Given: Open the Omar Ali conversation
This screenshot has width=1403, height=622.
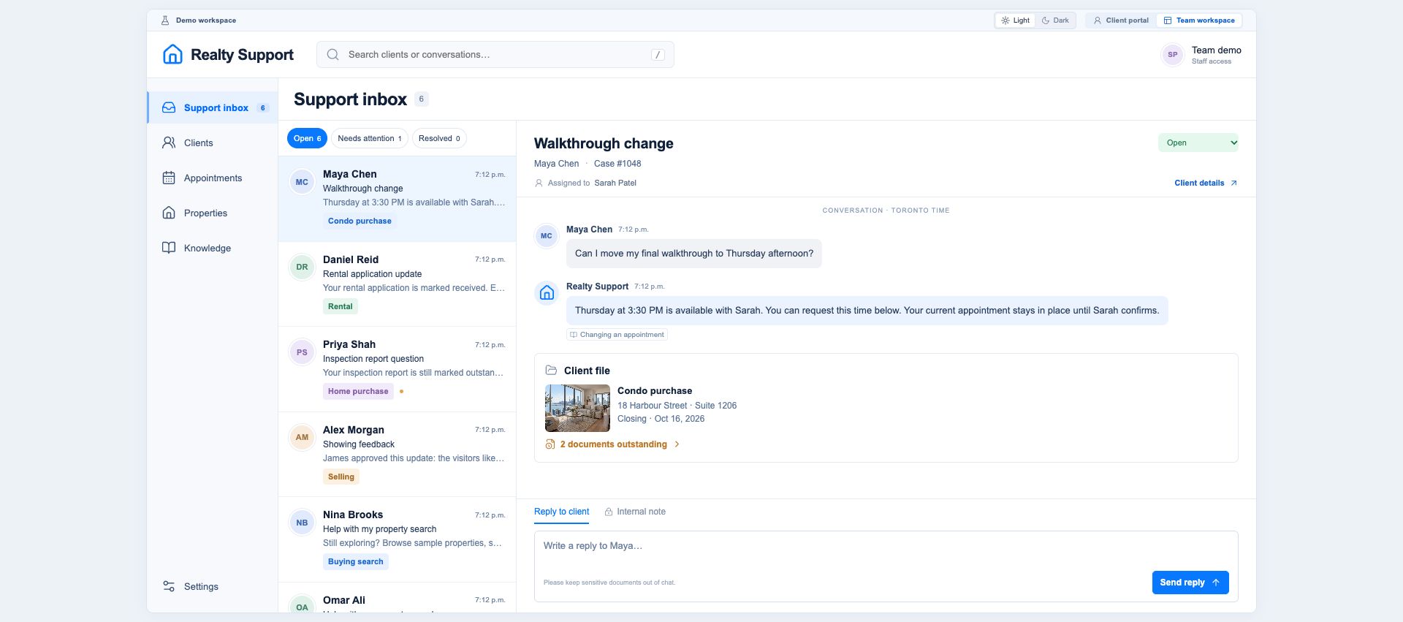Looking at the screenshot, I should click(x=397, y=599).
